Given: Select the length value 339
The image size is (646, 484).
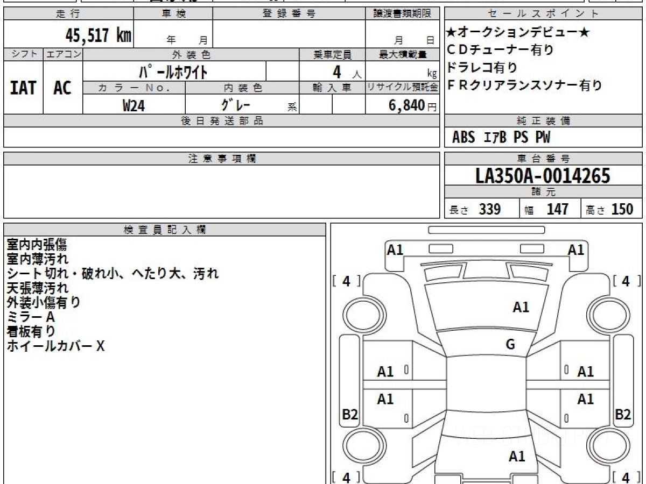Looking at the screenshot, I should click(x=490, y=209).
